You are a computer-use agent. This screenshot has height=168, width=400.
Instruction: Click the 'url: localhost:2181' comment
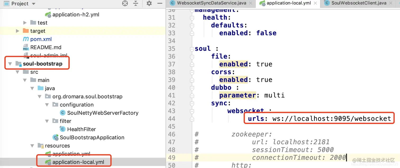(x=291, y=142)
